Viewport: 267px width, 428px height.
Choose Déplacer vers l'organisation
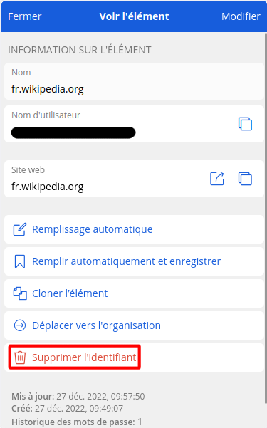[96, 325]
